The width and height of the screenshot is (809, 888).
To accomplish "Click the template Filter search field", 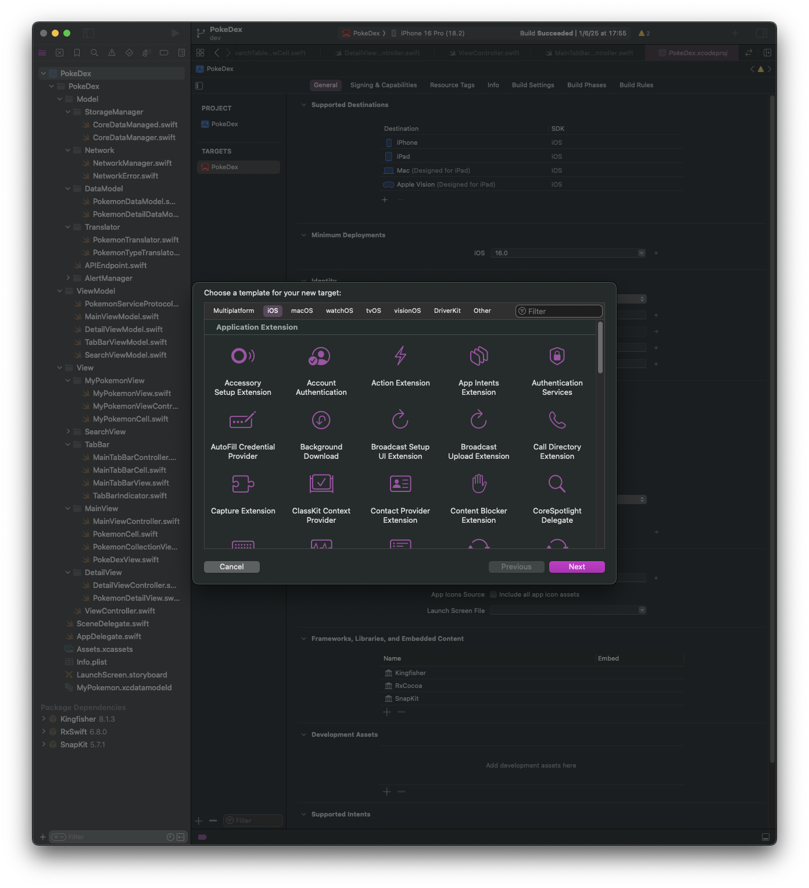I will pyautogui.click(x=559, y=311).
